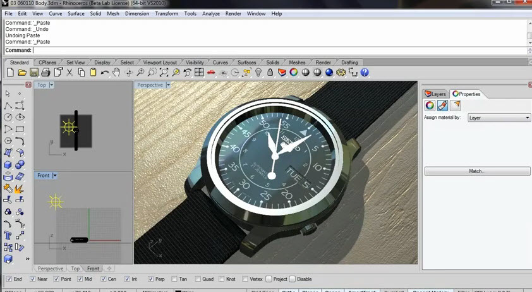The width and height of the screenshot is (532, 292).
Task: Click the four viewports layout icon
Action: [199, 72]
